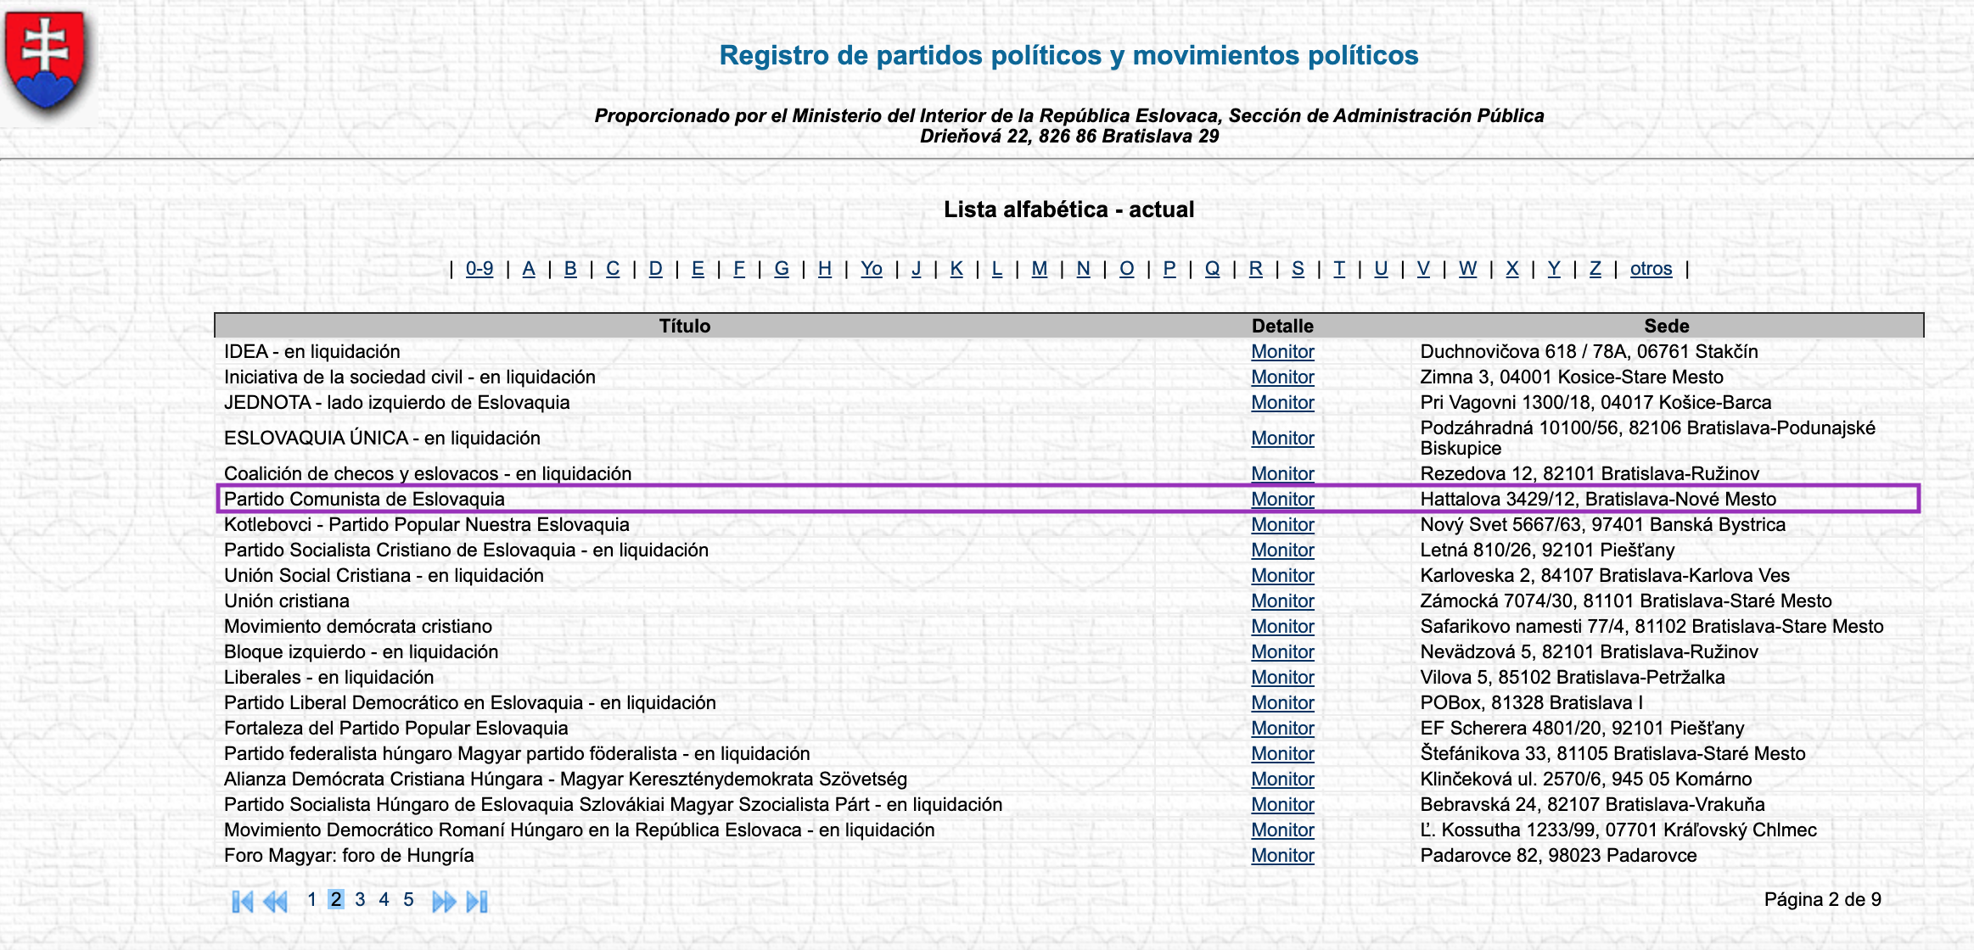Open Monitor for Fortaleza del Partido Popular
Screen dimensions: 1974x950
tap(1282, 728)
